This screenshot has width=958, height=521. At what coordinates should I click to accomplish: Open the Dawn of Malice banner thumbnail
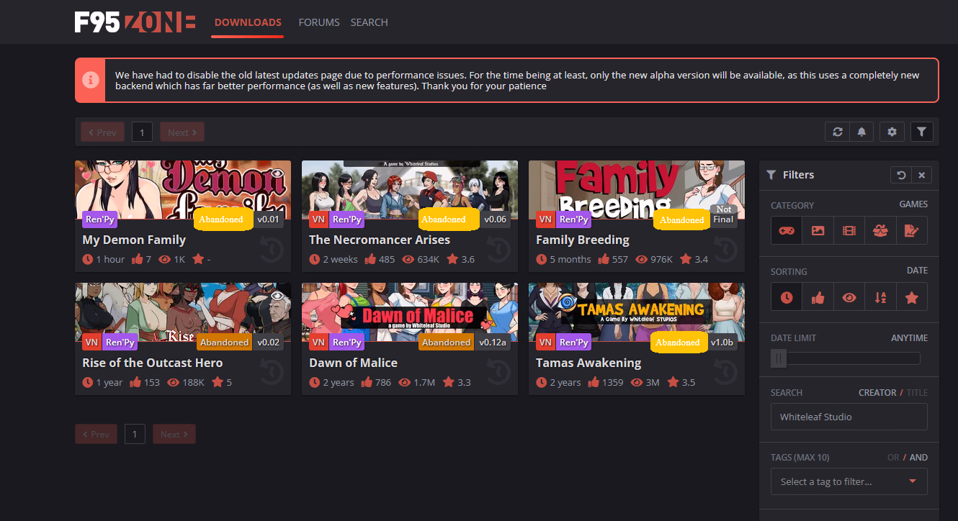point(410,312)
